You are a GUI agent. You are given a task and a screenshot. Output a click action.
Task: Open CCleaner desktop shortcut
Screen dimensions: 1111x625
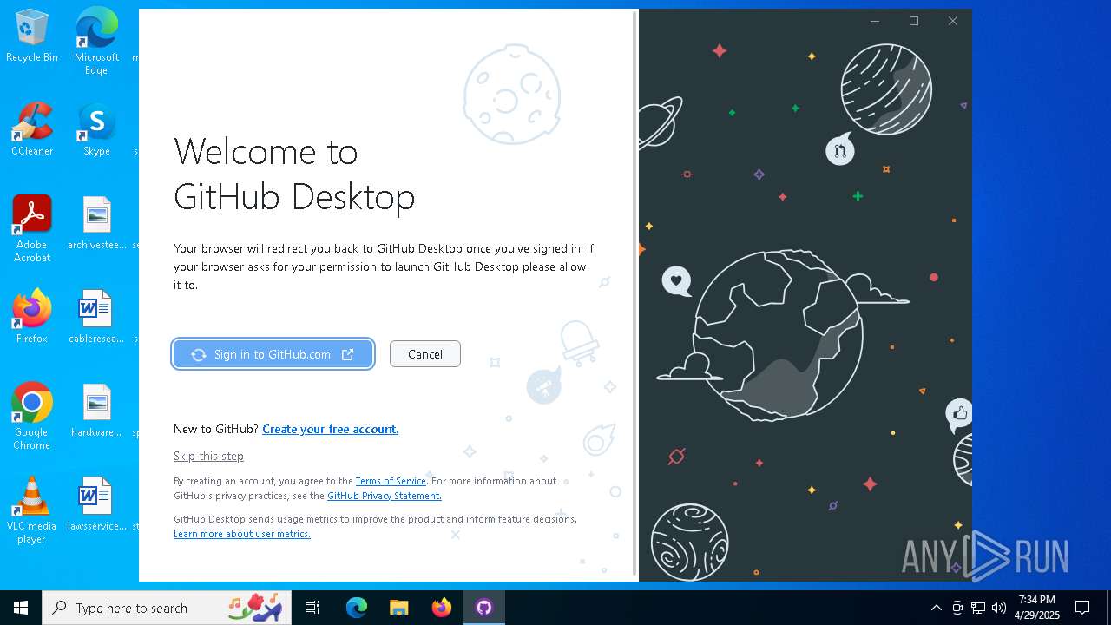click(x=32, y=129)
